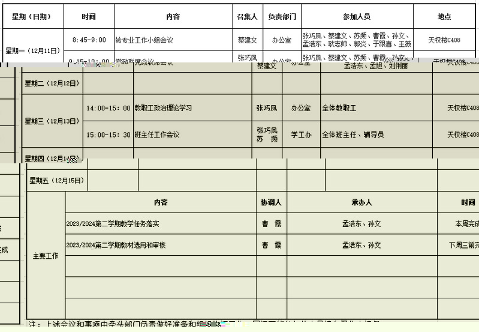Click the 转专业工作小组会议 cell
Image resolution: width=479 pixels, height=332 pixels.
click(173, 40)
